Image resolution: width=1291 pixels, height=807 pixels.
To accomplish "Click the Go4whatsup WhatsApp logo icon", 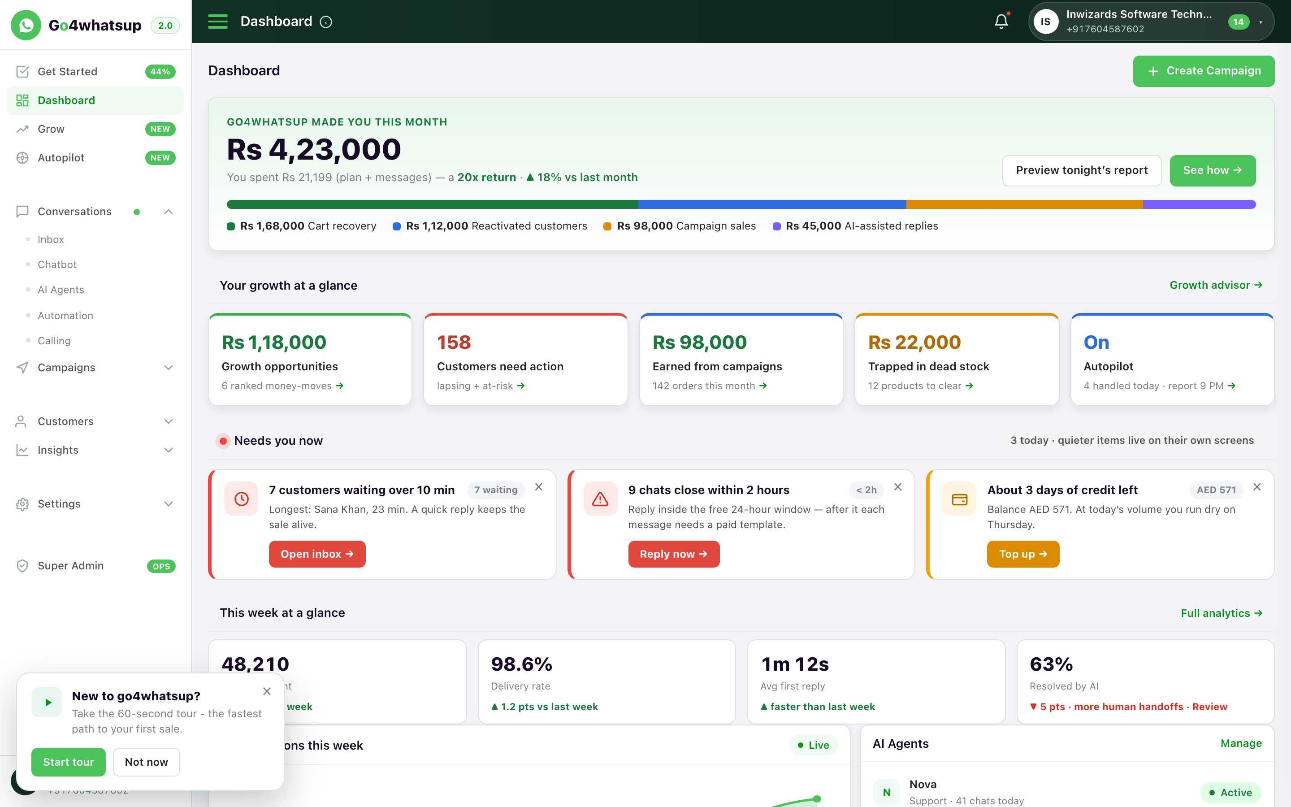I will click(26, 25).
